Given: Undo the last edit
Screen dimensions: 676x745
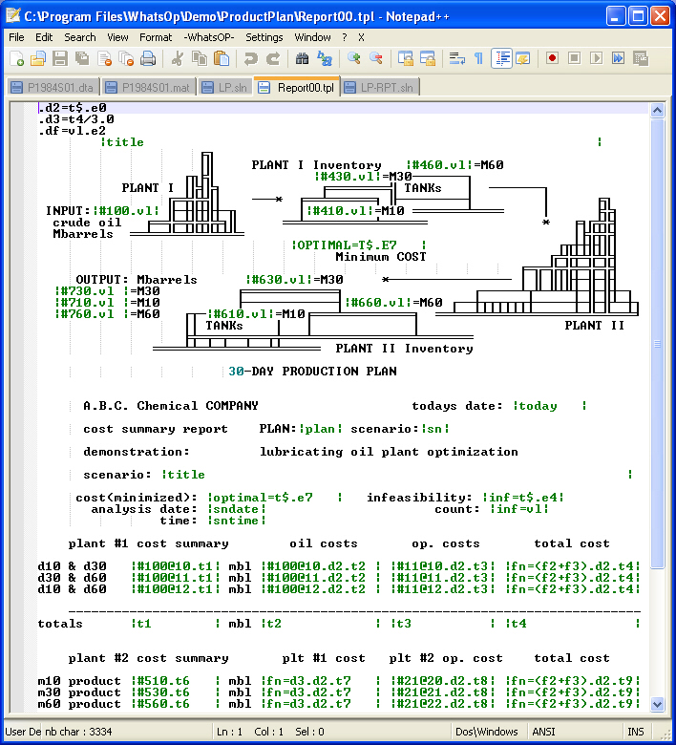Looking at the screenshot, I should point(250,59).
